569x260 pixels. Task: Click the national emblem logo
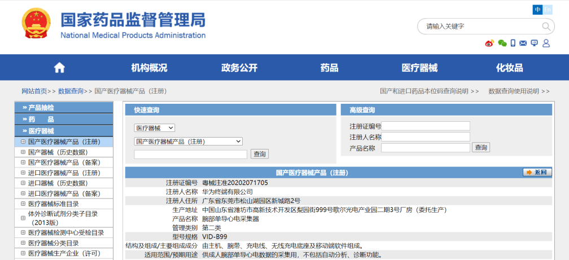36,23
